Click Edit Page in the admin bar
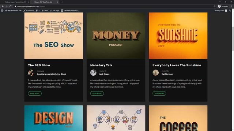This screenshot has height=131, width=234. point(54,11)
